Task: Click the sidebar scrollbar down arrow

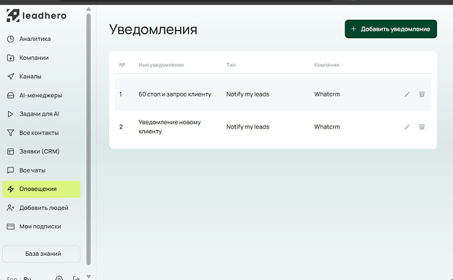Action: (89, 276)
